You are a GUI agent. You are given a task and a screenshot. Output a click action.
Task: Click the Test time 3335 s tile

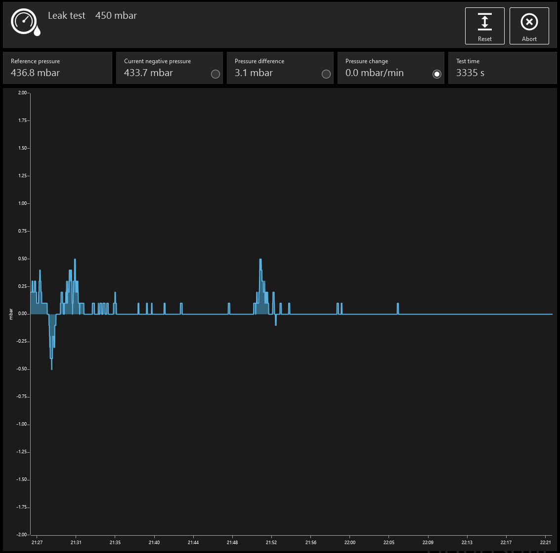[x=502, y=68]
